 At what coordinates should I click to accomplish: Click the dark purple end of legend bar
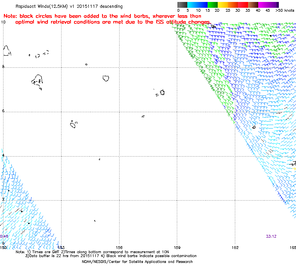(277, 5)
